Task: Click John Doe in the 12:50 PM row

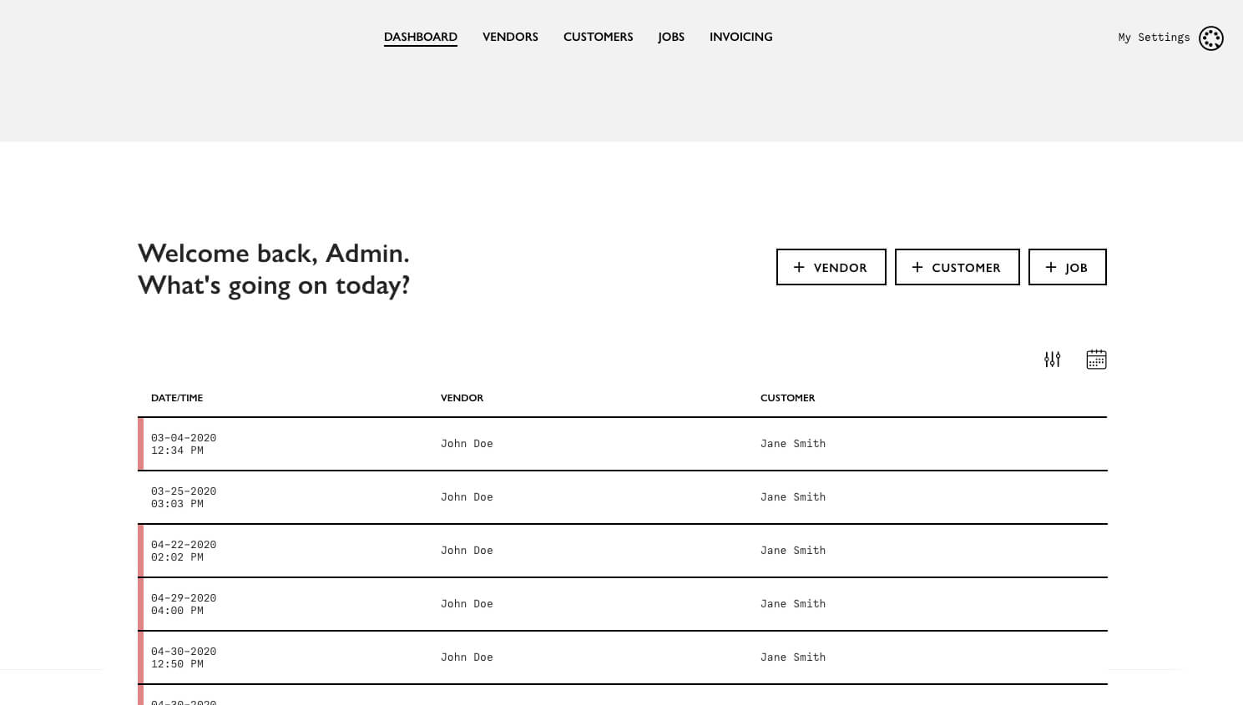Action: click(x=467, y=657)
